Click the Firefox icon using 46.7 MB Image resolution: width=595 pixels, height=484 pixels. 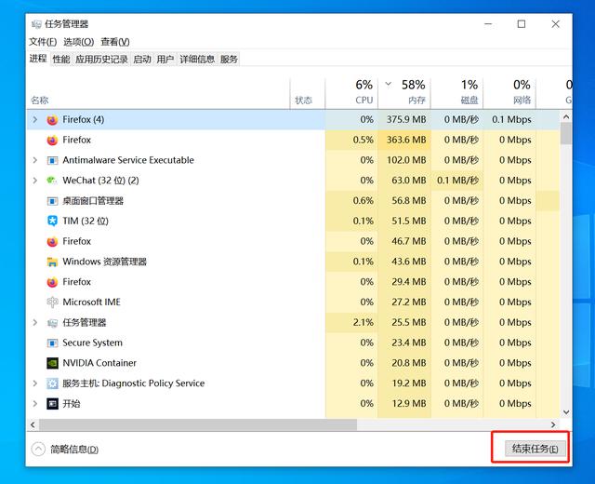pyautogui.click(x=52, y=242)
